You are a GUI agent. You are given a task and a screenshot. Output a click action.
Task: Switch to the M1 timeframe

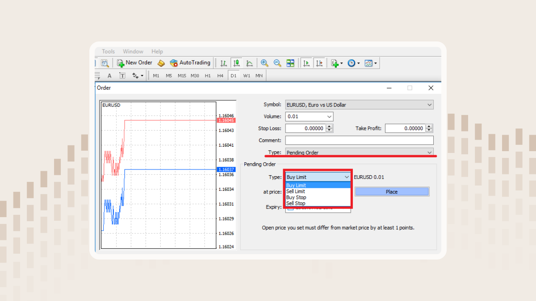pyautogui.click(x=156, y=76)
